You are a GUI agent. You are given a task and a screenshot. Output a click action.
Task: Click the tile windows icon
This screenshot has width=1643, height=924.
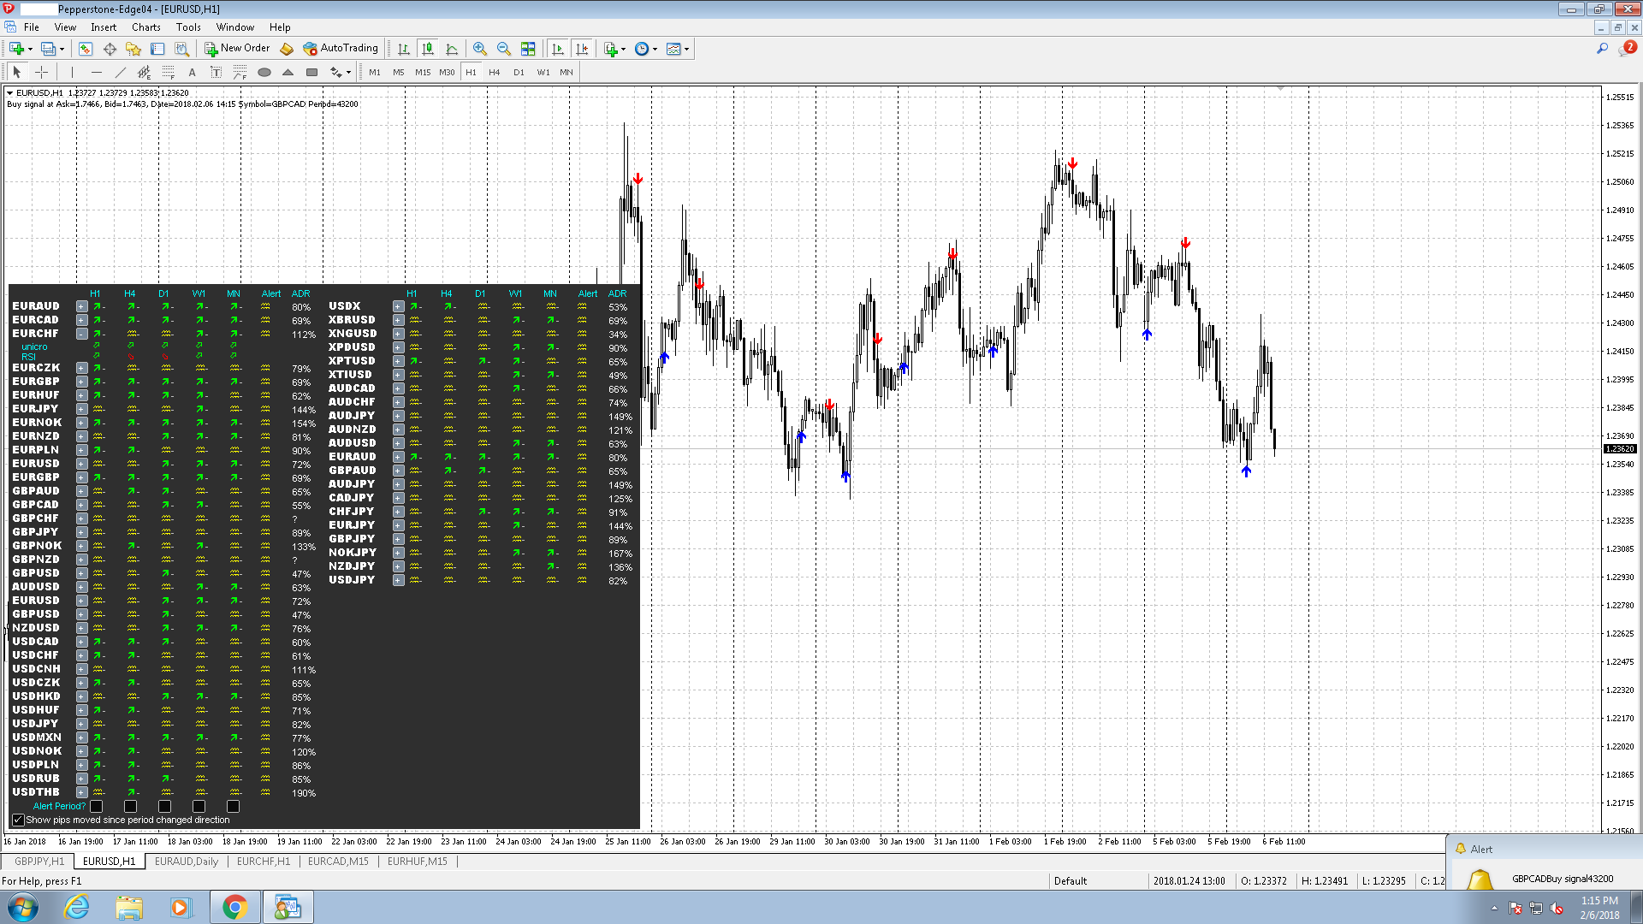click(528, 49)
